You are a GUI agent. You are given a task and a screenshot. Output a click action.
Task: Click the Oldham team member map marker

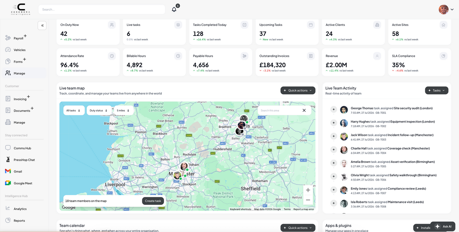tap(184, 166)
